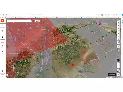Click the favorites star in the address bar

(99, 15)
